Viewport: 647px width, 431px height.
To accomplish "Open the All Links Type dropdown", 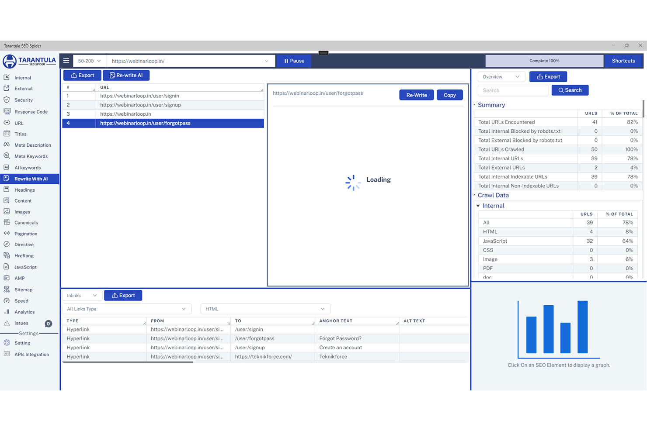I will click(x=127, y=309).
